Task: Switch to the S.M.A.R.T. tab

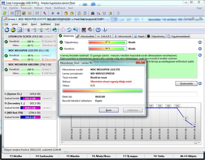Action: 104,36
